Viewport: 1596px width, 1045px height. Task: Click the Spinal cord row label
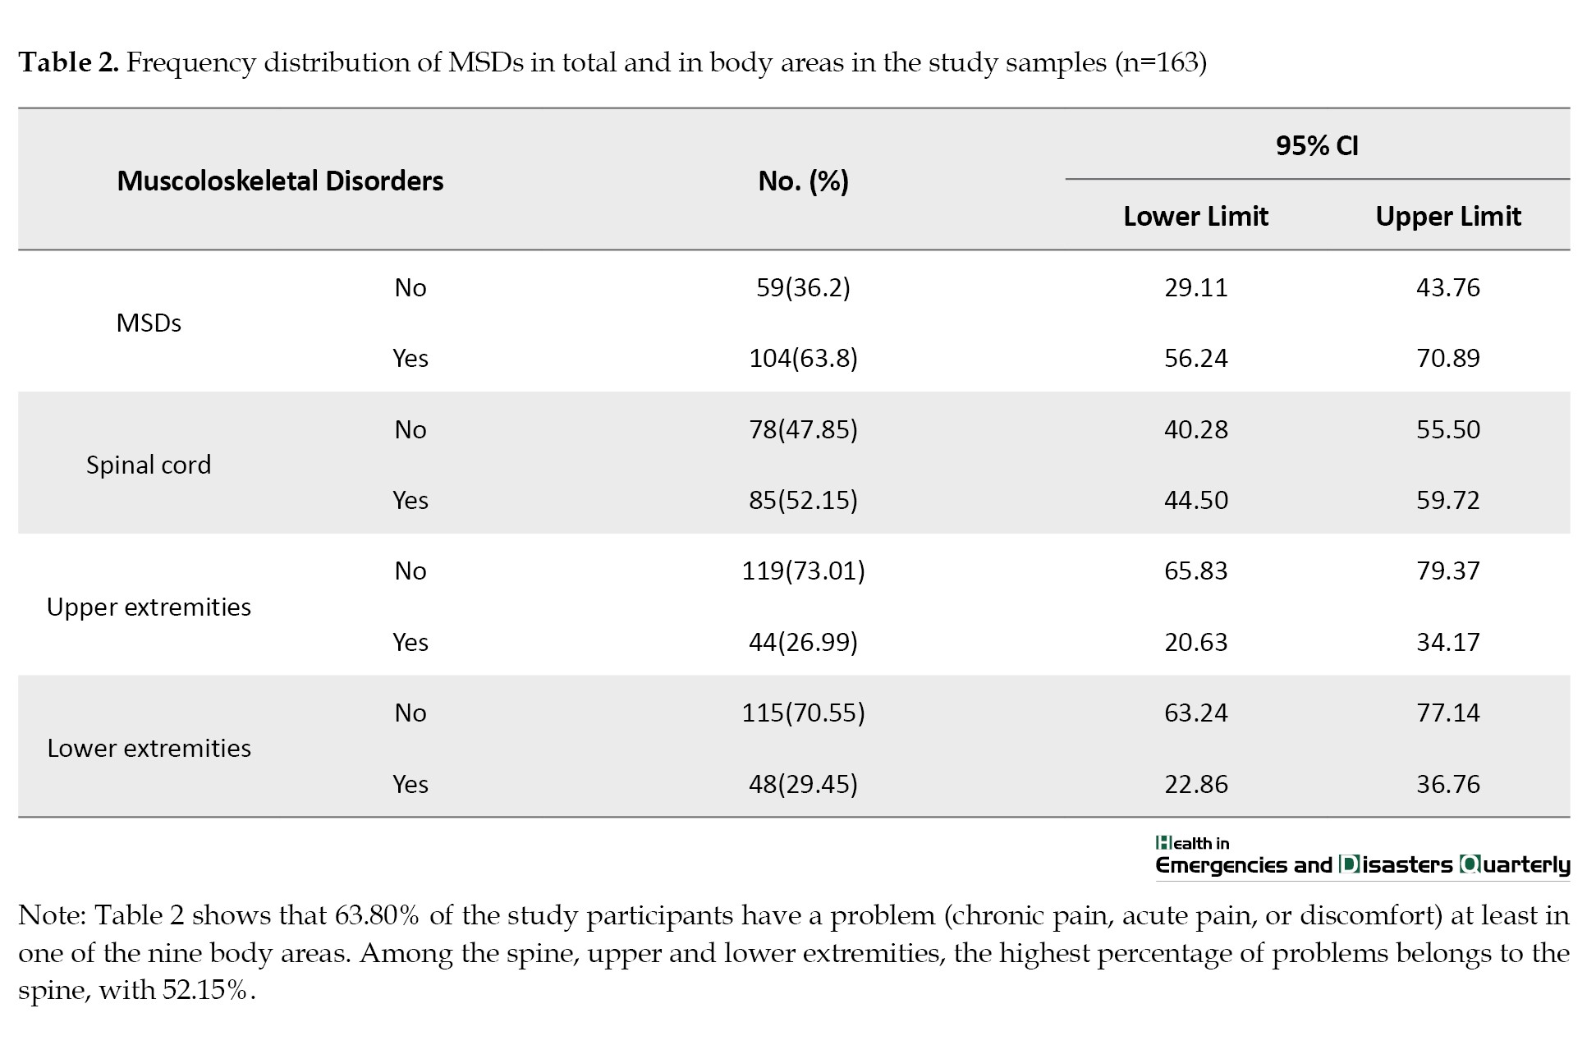click(149, 465)
